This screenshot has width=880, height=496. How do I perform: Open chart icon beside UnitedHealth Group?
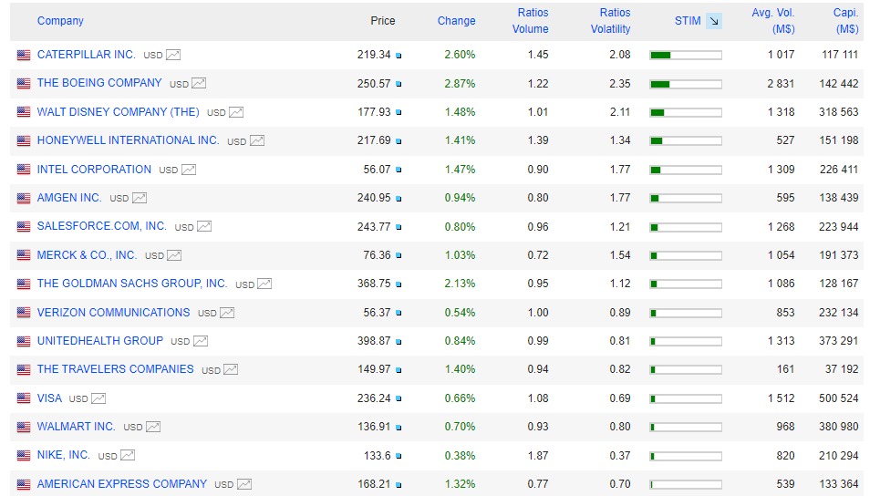point(201,341)
